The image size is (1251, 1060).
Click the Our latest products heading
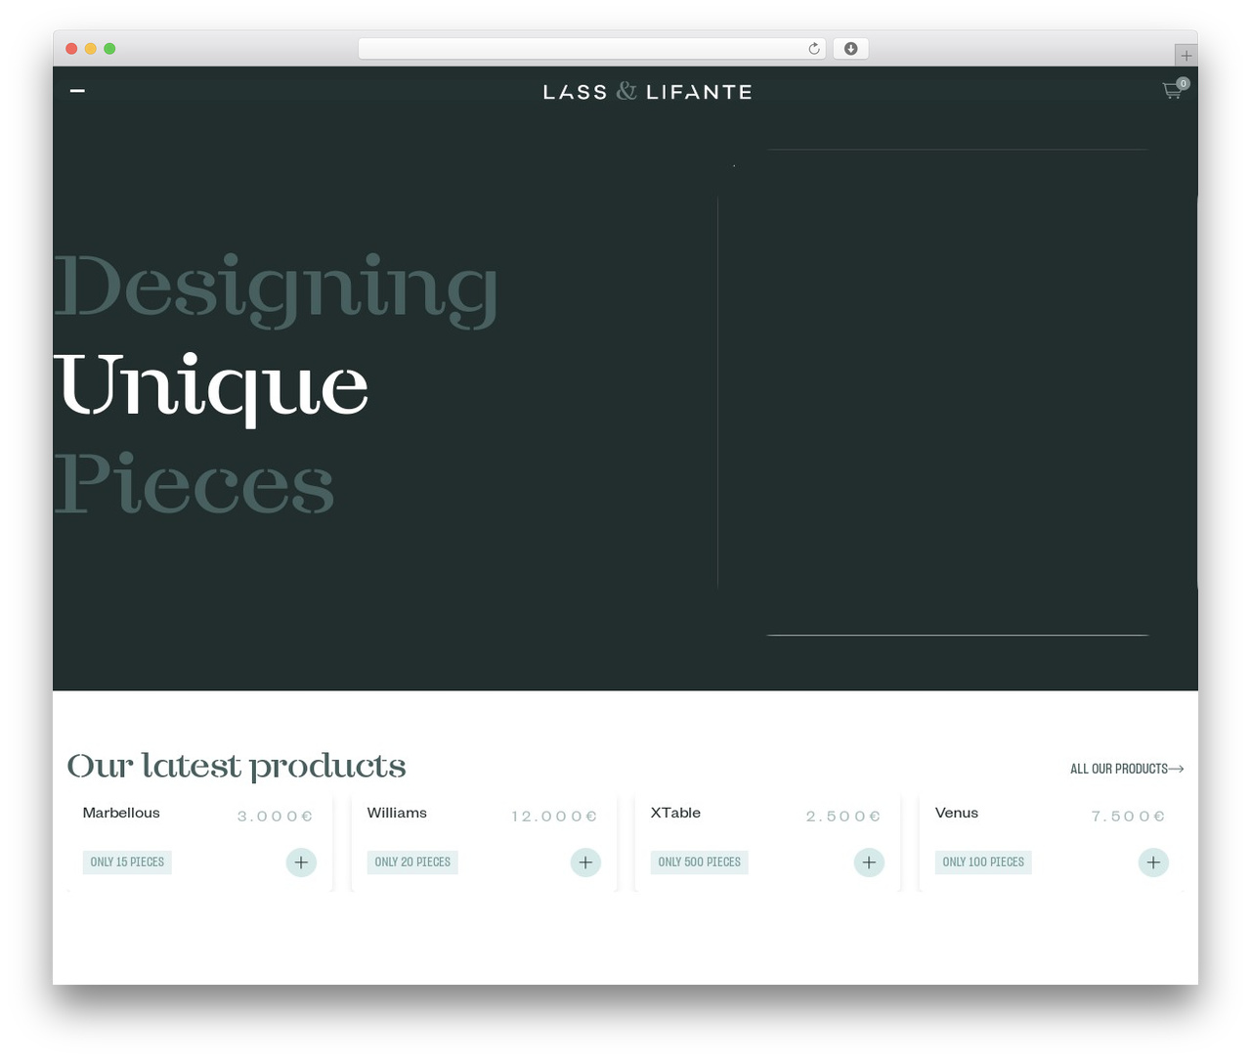coord(237,766)
